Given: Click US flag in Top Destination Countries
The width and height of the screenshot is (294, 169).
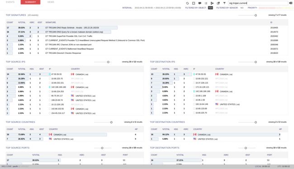Looking at the screenshot, I should click(195, 139).
